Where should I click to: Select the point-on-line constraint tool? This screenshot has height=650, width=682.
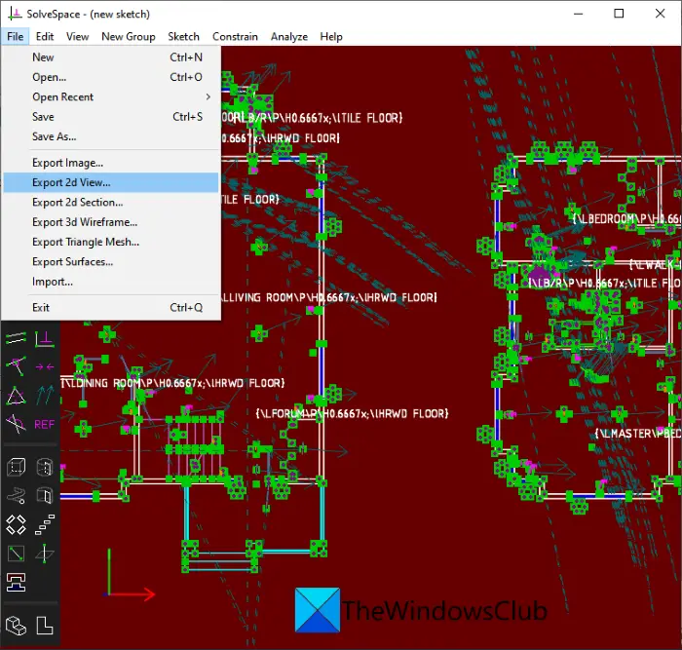(17, 365)
